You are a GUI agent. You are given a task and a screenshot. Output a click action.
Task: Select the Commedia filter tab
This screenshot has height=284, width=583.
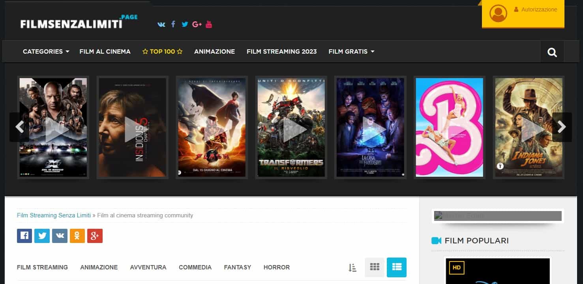pyautogui.click(x=195, y=267)
